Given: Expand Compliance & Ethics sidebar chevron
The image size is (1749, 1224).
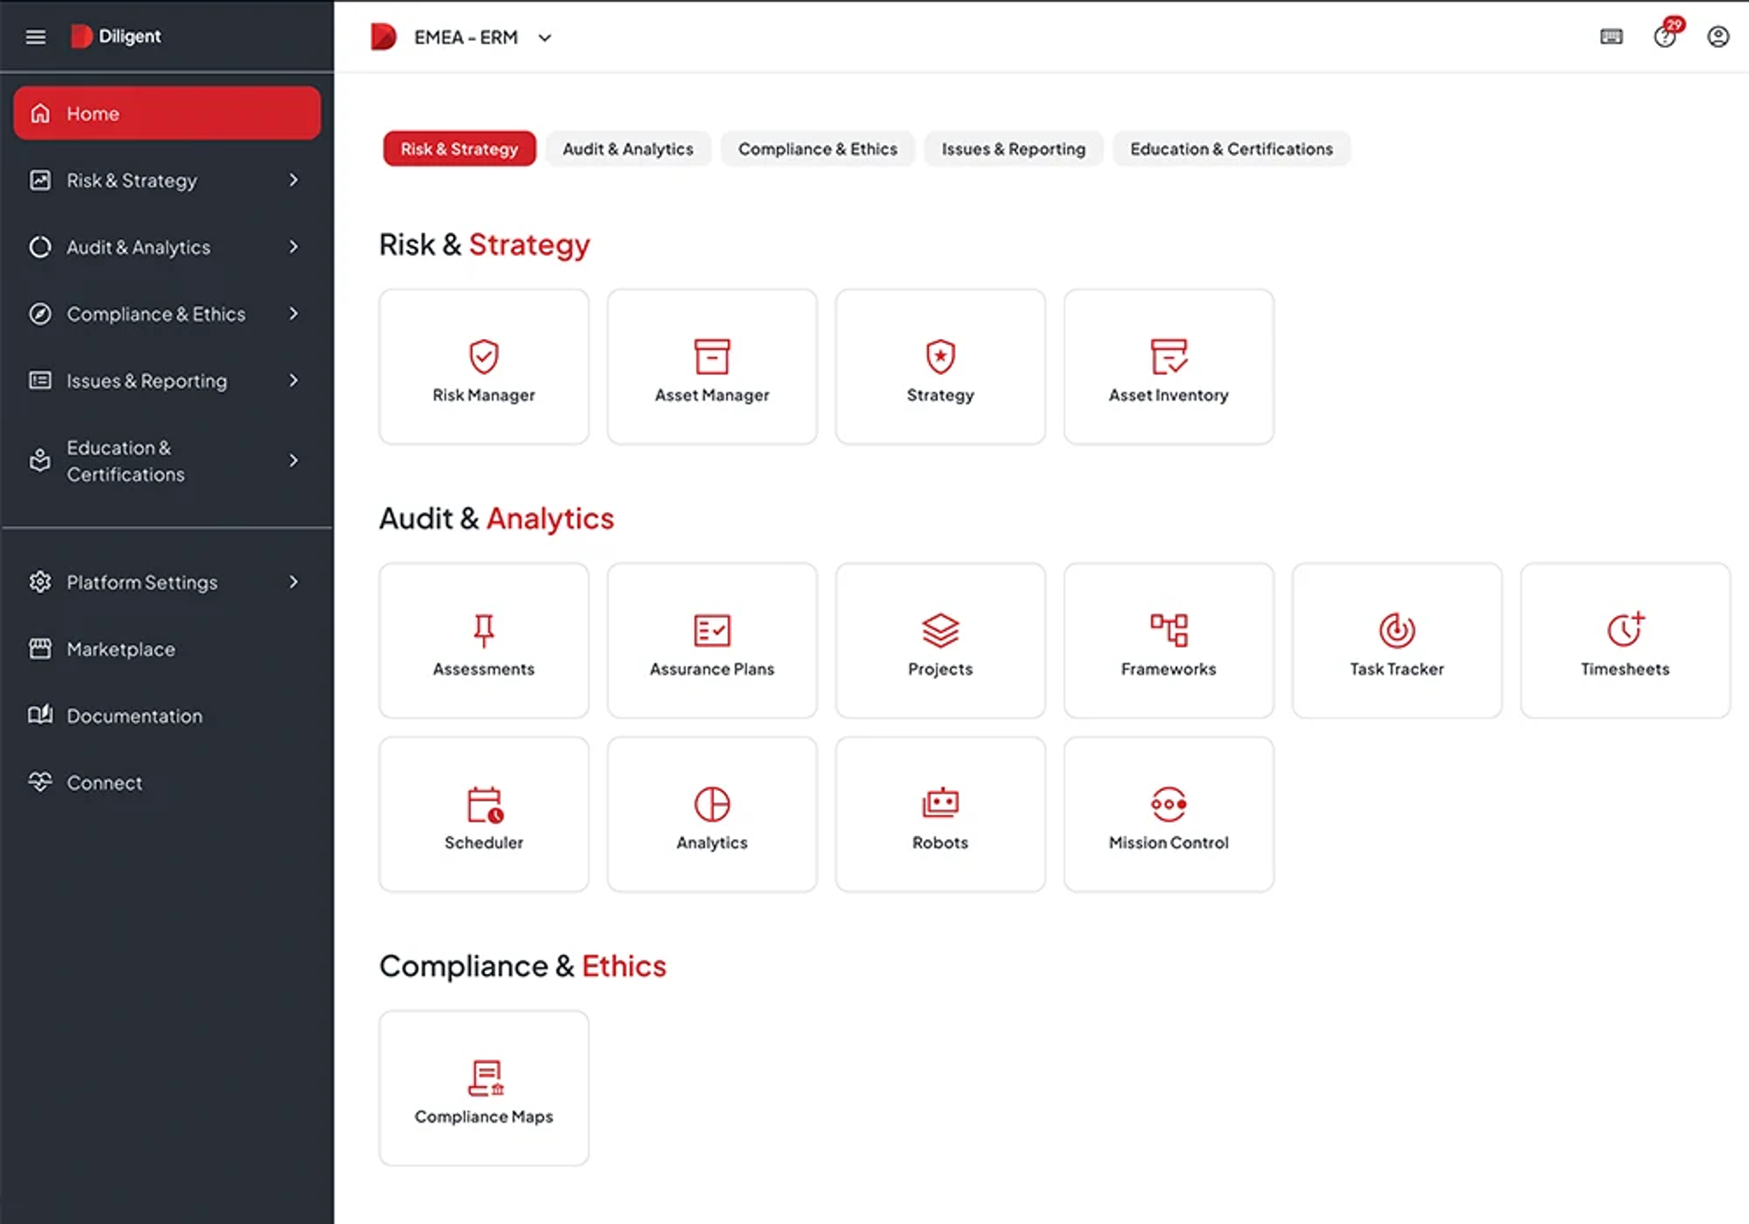Looking at the screenshot, I should (x=293, y=314).
